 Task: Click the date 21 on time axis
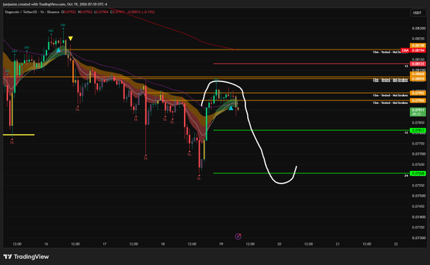pyautogui.click(x=338, y=244)
